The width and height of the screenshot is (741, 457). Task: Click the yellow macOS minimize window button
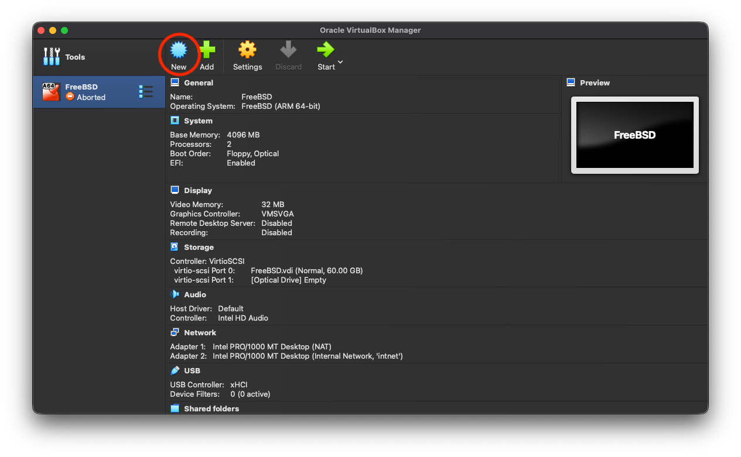point(53,30)
